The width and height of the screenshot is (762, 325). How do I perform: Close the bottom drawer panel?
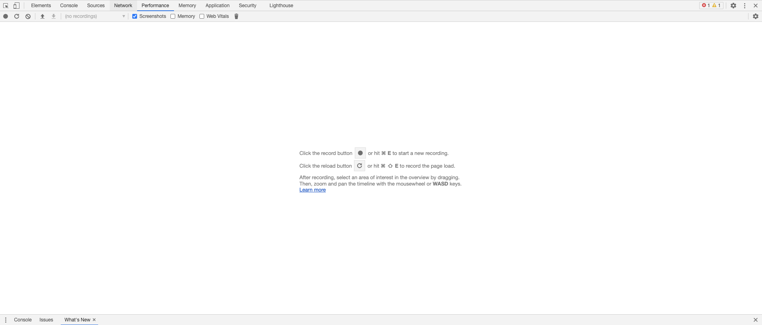tap(755, 320)
